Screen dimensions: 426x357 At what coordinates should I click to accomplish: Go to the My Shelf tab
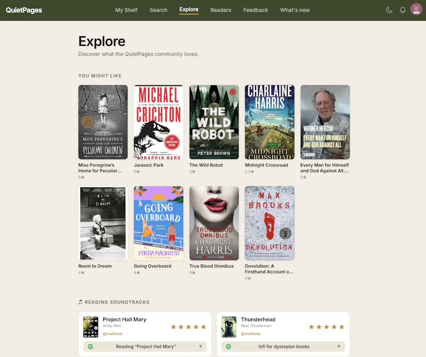coord(126,10)
